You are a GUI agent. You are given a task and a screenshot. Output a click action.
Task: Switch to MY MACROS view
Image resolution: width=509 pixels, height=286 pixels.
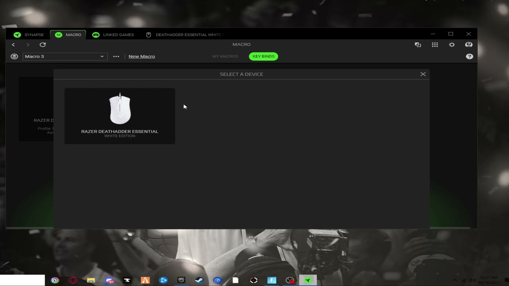coord(225,56)
